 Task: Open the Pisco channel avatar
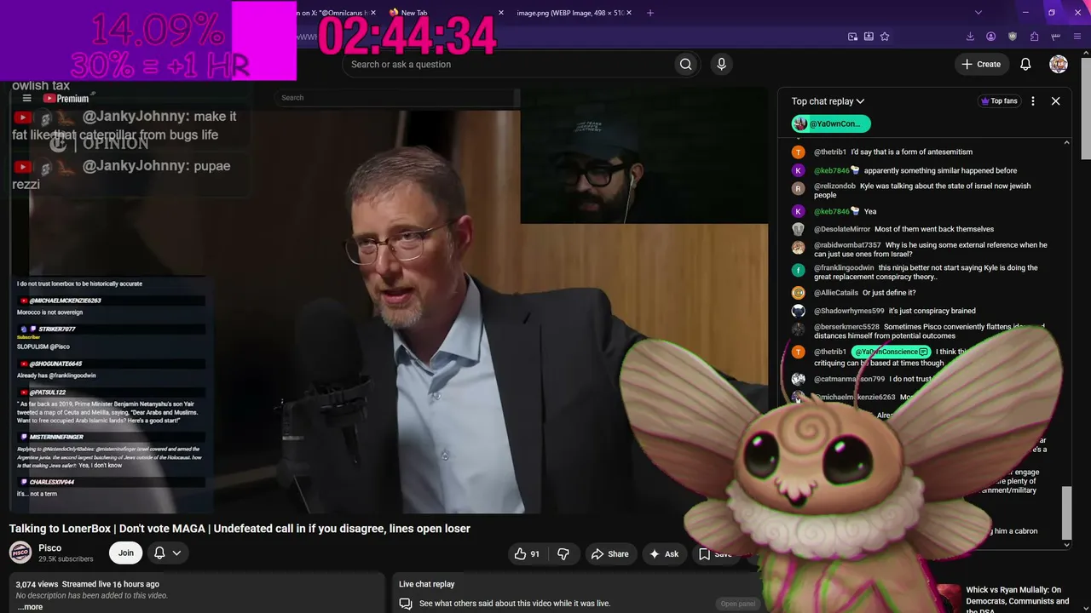(x=20, y=553)
